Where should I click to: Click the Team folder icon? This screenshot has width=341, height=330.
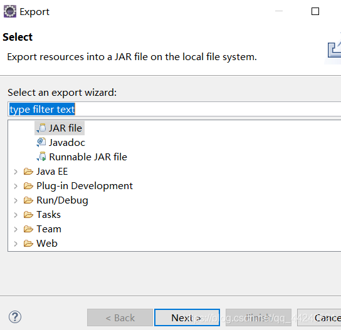28,229
